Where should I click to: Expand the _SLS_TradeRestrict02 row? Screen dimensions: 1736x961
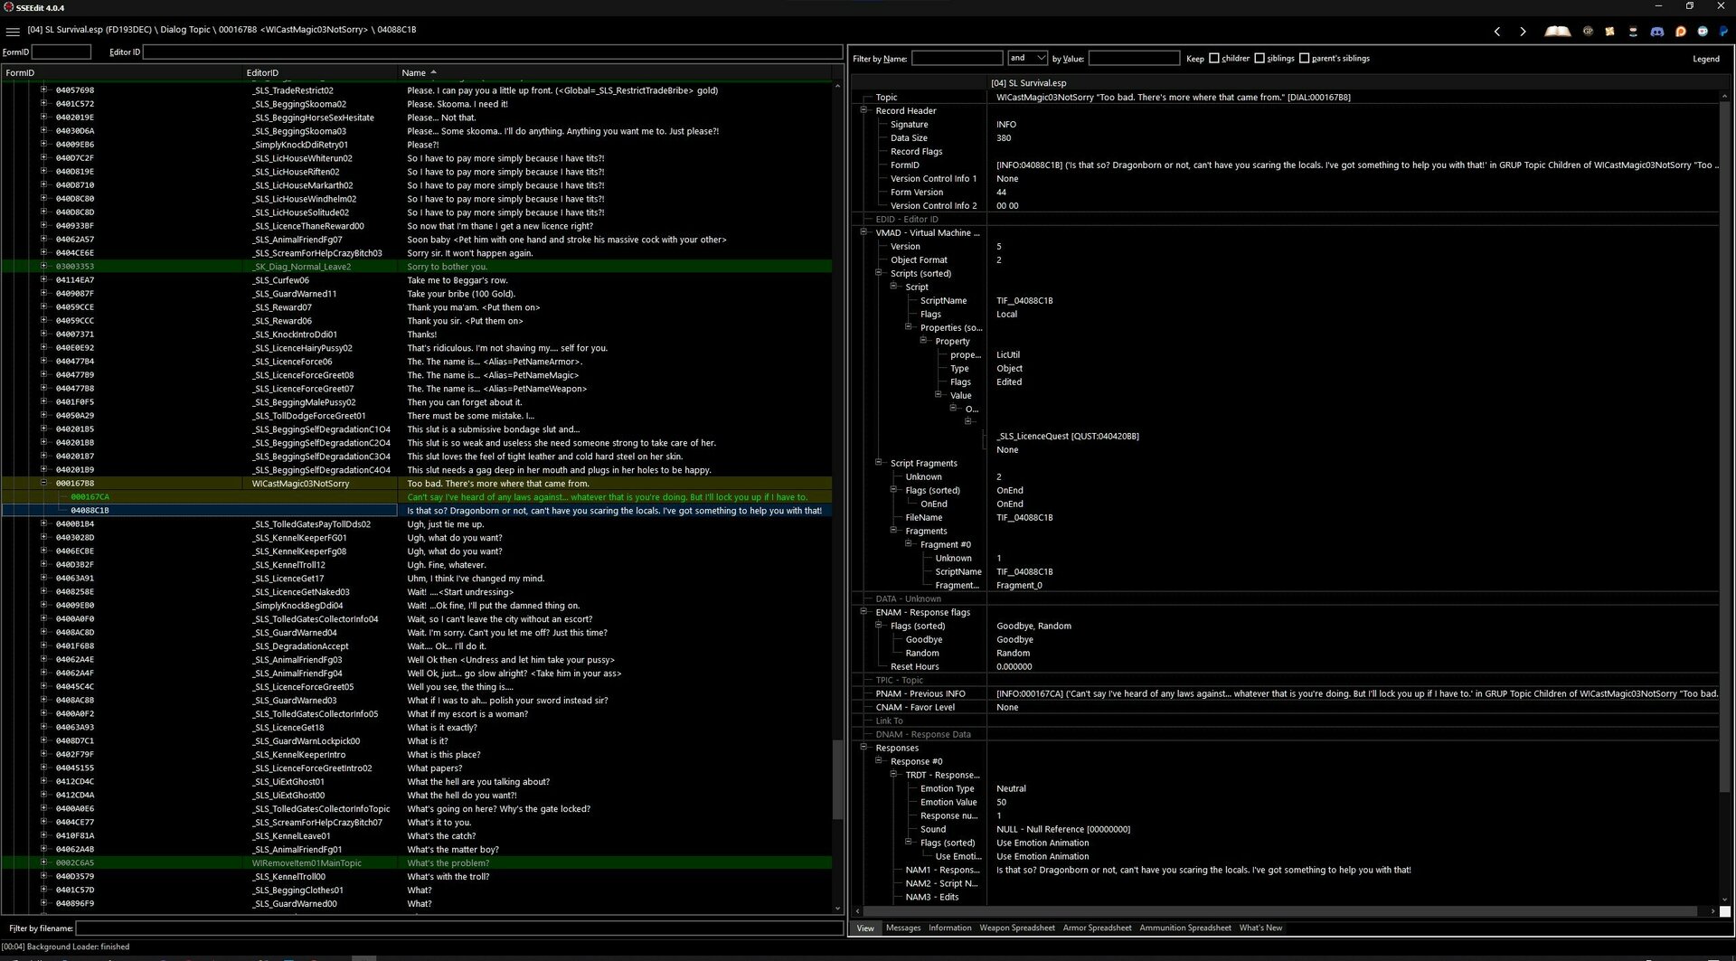43,90
